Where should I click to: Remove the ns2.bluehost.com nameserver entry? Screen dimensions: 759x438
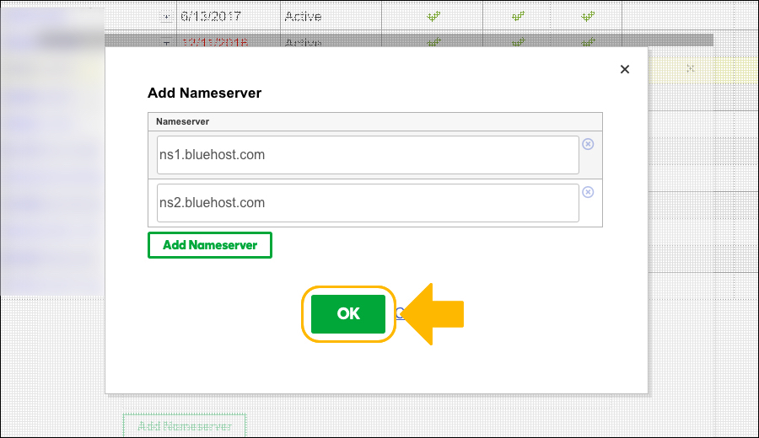(x=588, y=192)
